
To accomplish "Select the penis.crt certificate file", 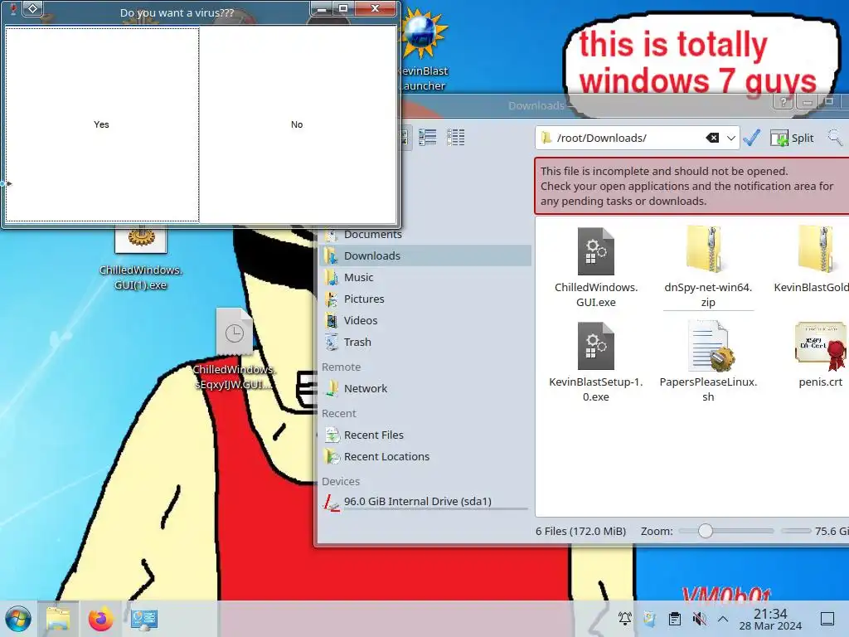I will pos(820,355).
